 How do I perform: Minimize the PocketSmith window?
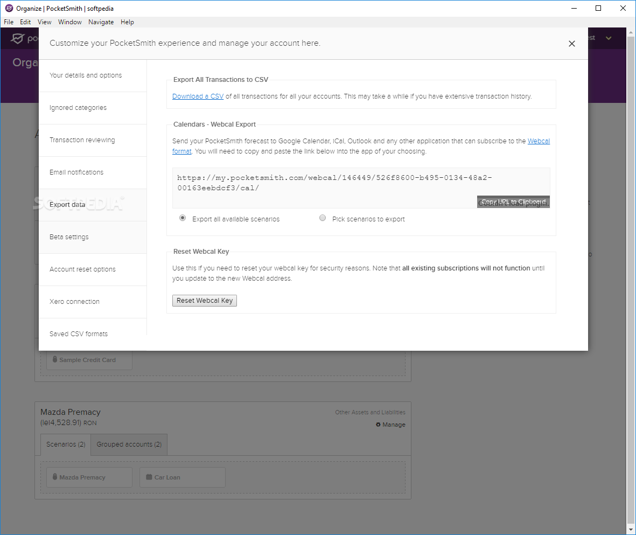(x=574, y=8)
